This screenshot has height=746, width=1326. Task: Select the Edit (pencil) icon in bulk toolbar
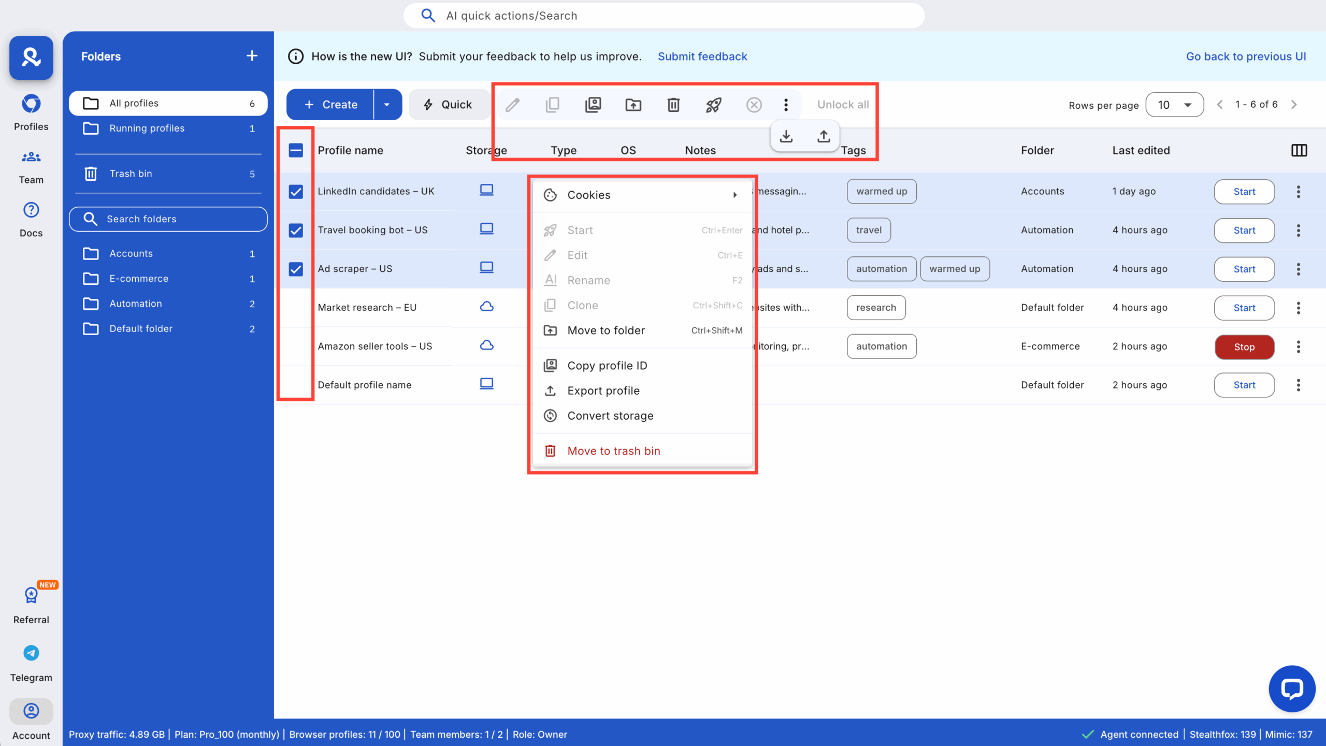click(513, 105)
